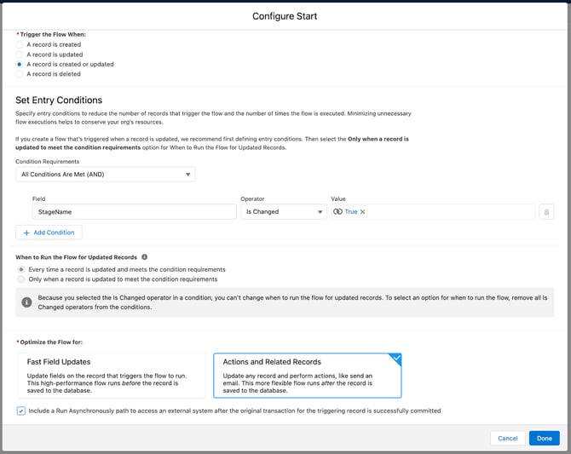
Task: Select 'A record is created or updated'
Action: click(20, 64)
